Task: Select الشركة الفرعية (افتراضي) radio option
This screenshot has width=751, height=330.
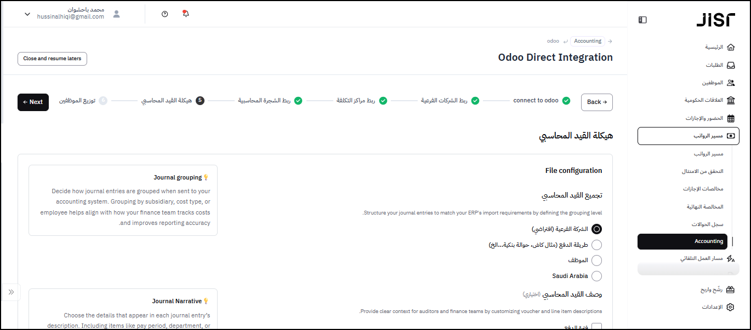Action: [x=596, y=229]
